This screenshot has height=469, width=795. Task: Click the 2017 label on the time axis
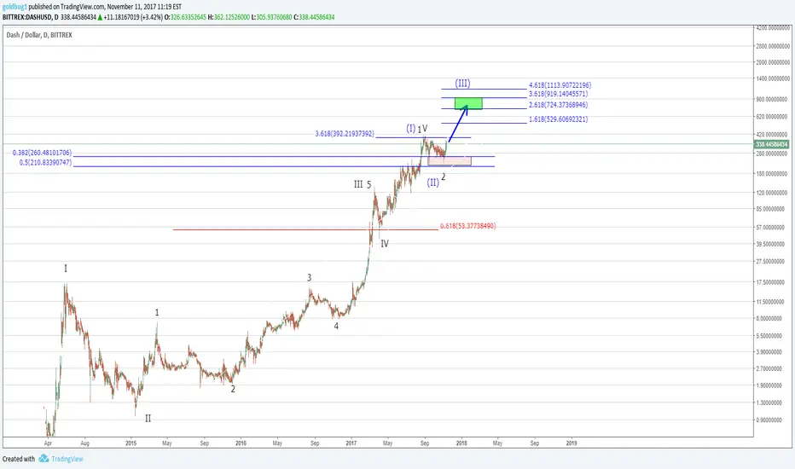[x=351, y=443]
